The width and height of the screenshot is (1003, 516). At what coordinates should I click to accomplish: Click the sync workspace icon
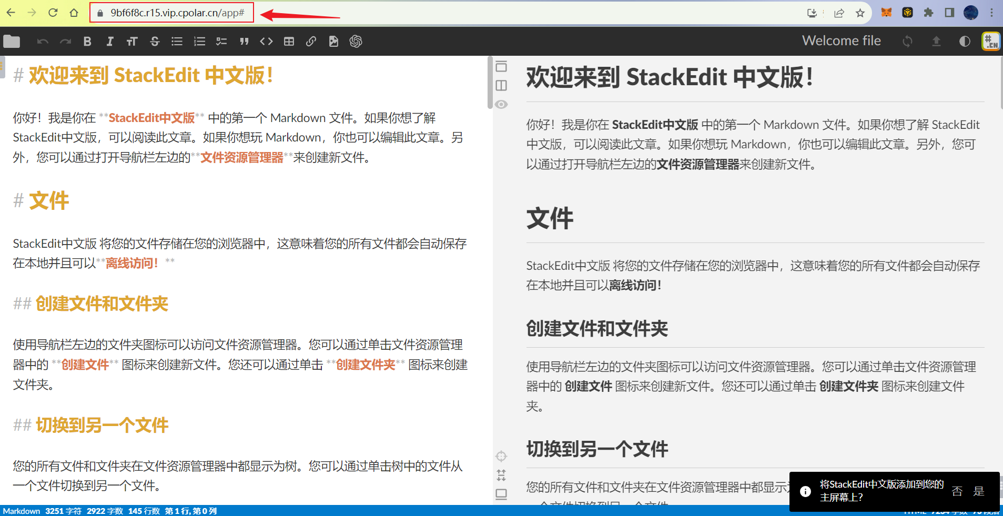[x=907, y=41]
